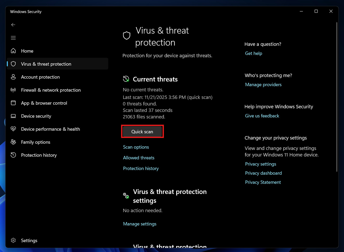Open Settings via the gear icon
Screen dimensions: 344x252
pyautogui.click(x=13, y=240)
